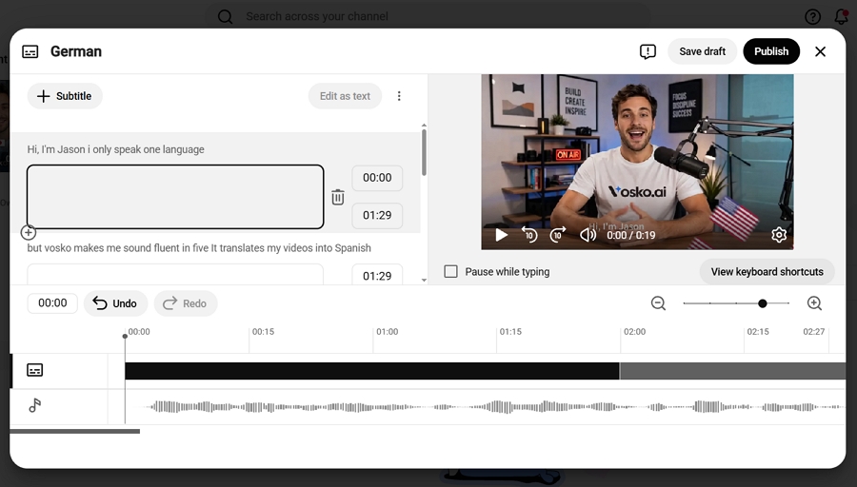Viewport: 857px width, 487px height.
Task: Click the Redo button
Action: coord(186,303)
